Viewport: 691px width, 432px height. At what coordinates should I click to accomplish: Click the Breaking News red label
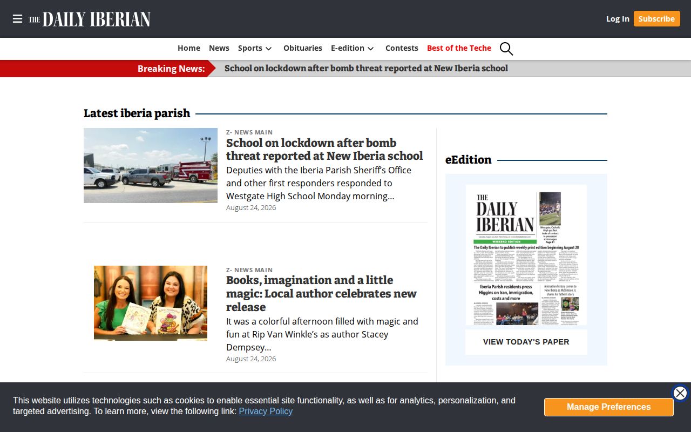(x=171, y=69)
